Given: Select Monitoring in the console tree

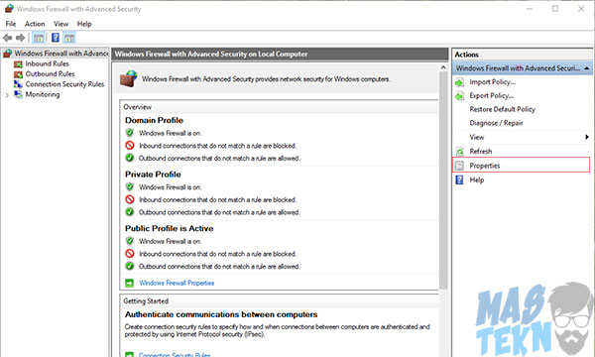Looking at the screenshot, I should (x=43, y=94).
